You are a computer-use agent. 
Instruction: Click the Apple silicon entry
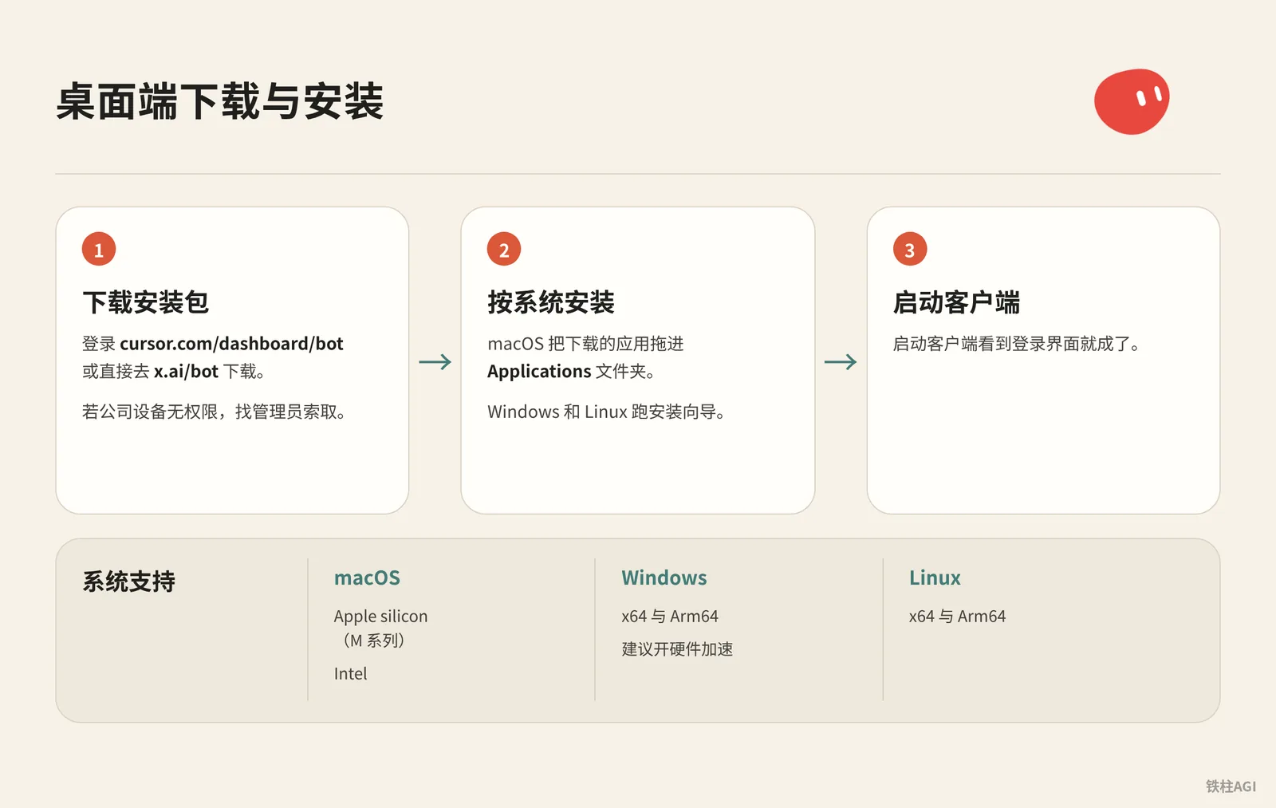click(x=380, y=616)
